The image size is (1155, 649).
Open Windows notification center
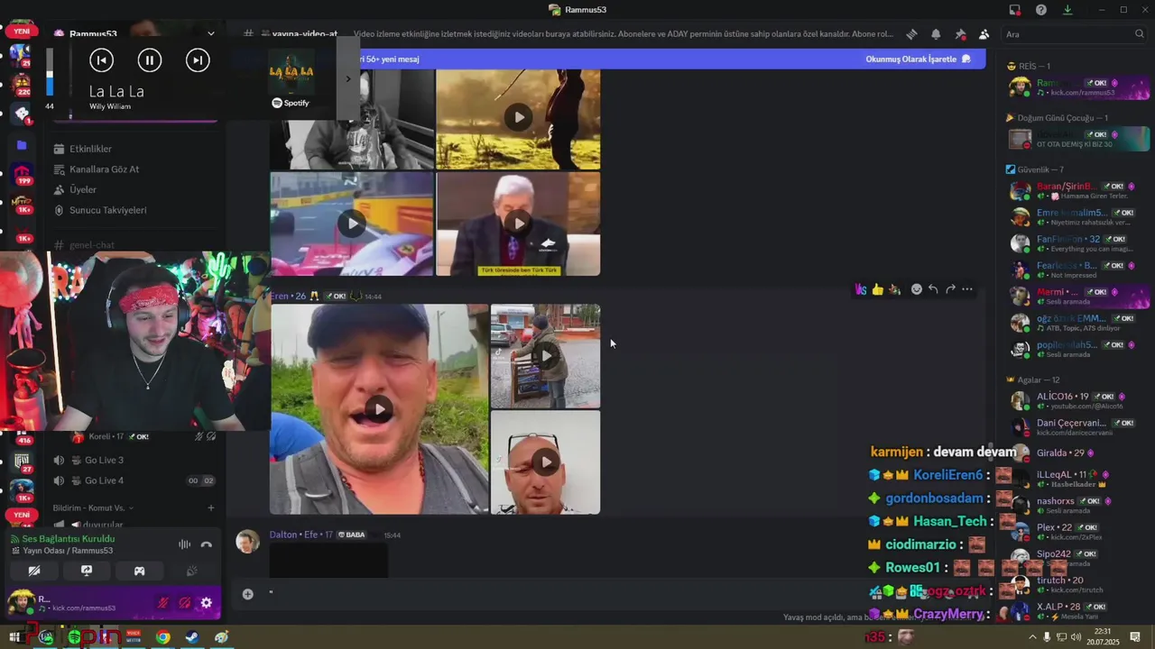[x=1135, y=637]
